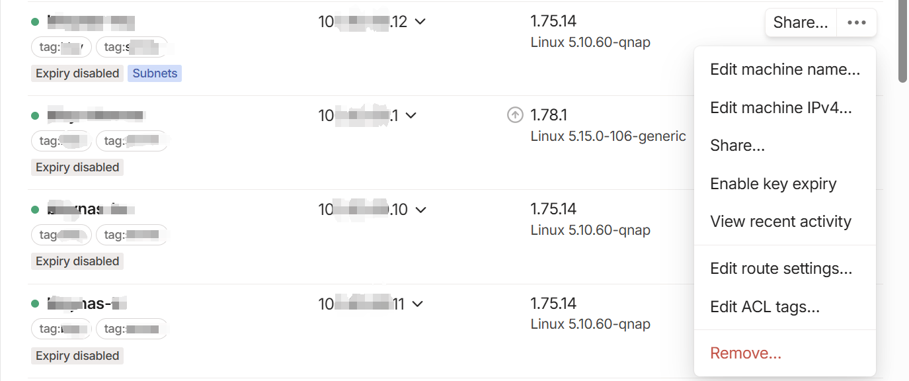Click "Expiry disabled" badge on first machine
This screenshot has height=381, width=909.
coord(77,73)
